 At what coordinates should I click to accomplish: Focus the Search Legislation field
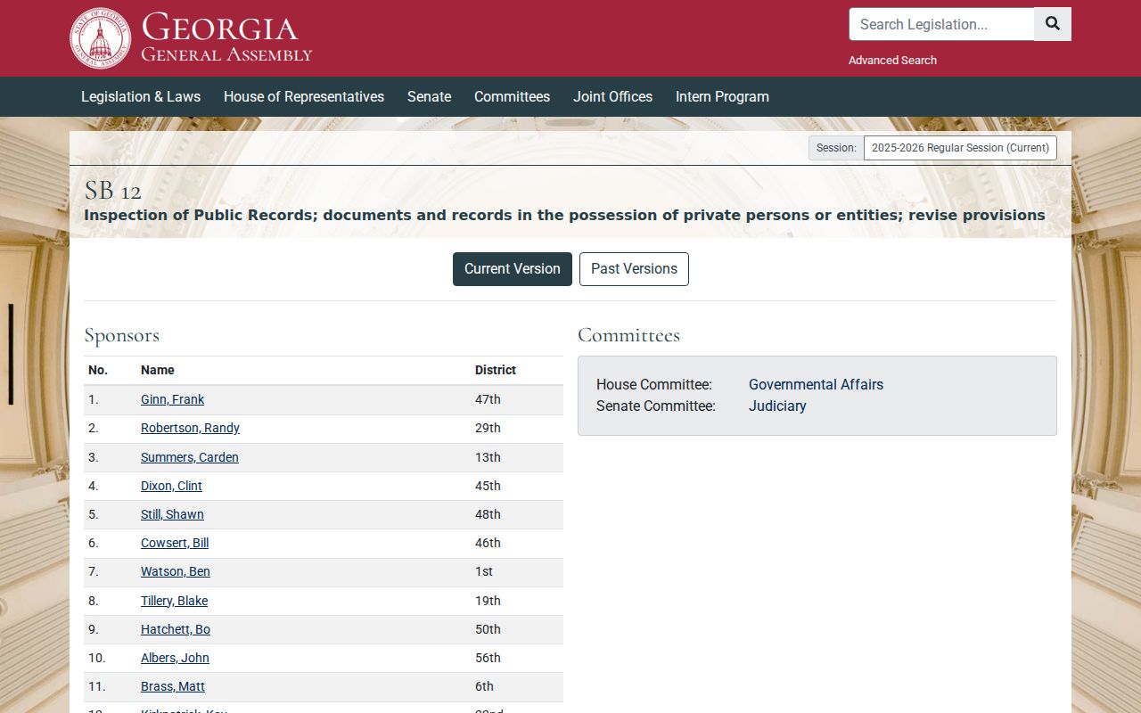[x=941, y=24]
